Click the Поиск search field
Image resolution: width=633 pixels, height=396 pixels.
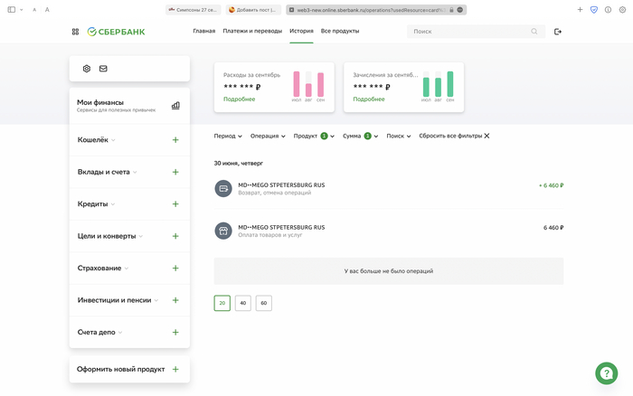click(x=470, y=32)
